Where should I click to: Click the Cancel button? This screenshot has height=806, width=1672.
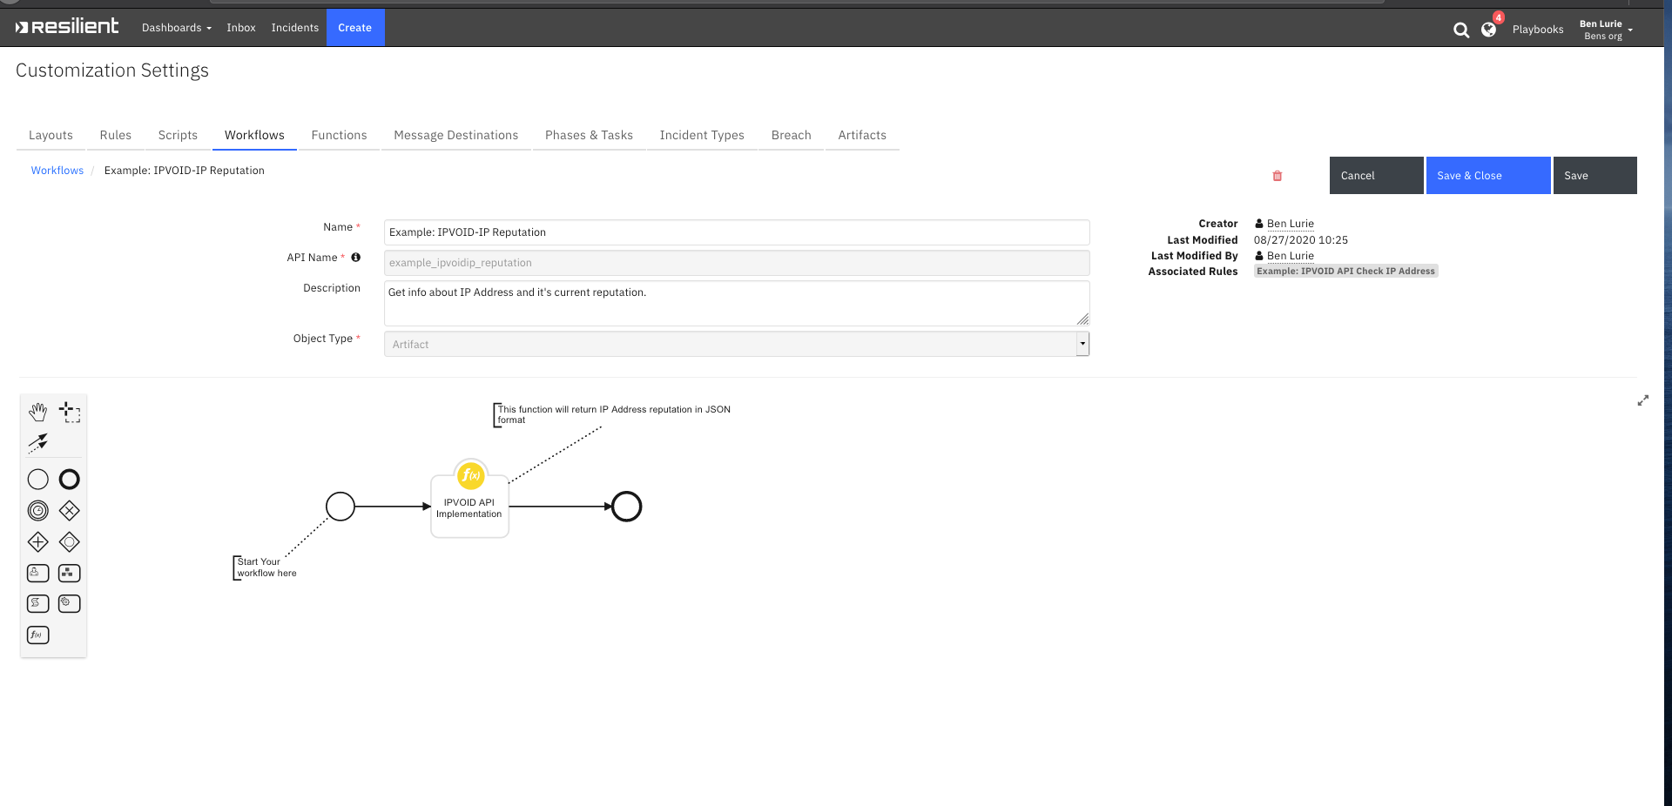point(1377,176)
